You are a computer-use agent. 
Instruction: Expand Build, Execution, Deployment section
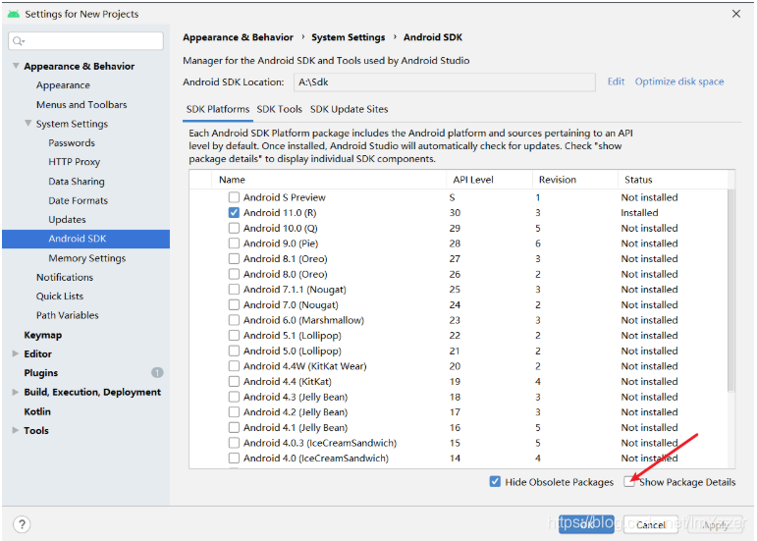16,392
